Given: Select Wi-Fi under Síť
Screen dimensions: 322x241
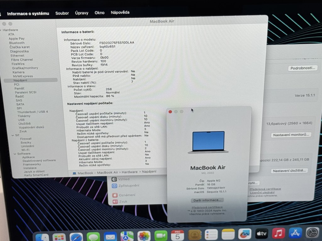Looking at the screenshot, I should click(x=25, y=150).
